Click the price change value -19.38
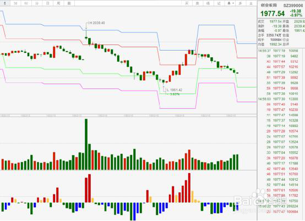This screenshot has height=221, width=305. 296,11
